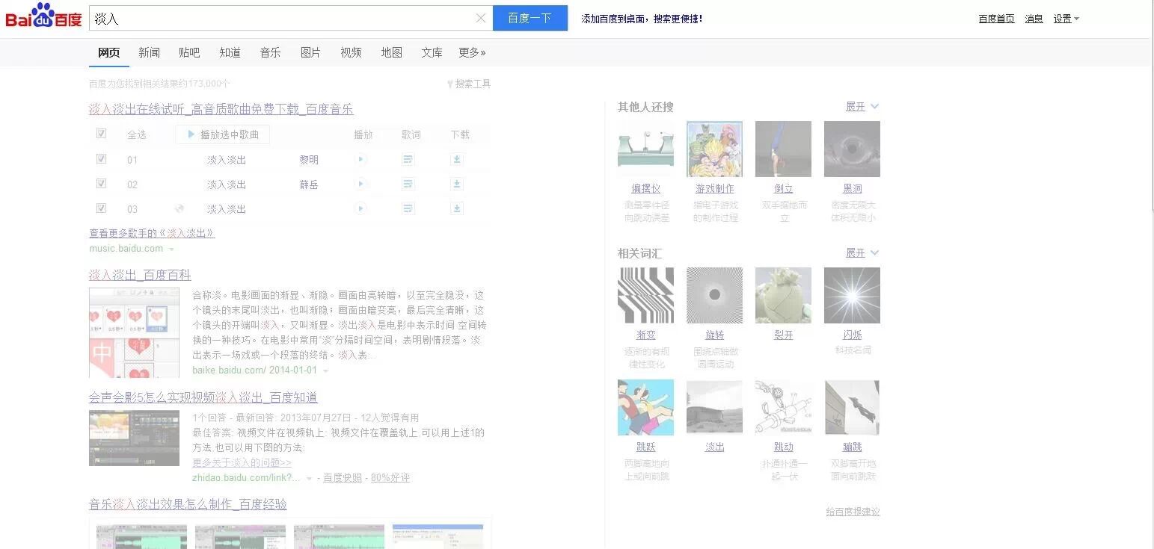
Task: Expand the 相关词汇 section with 展开
Action: [862, 253]
